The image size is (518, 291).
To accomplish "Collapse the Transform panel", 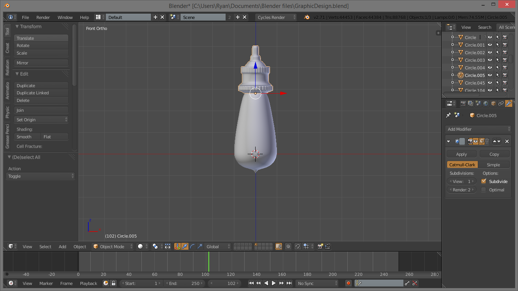I will 17,27.
